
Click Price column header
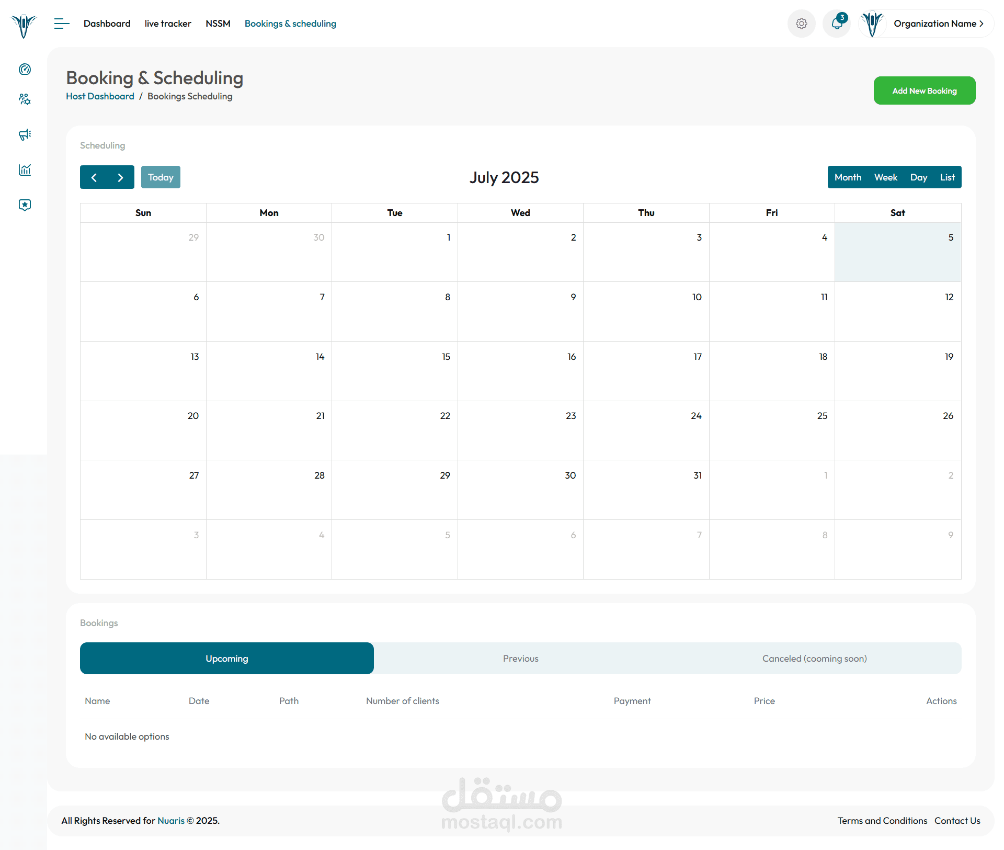764,701
